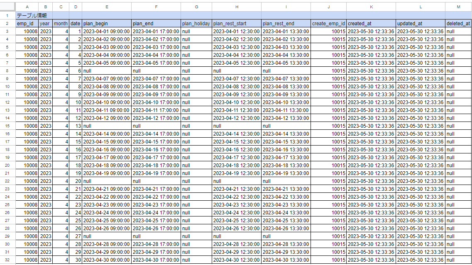Screen dimensions: 472x265
Task: Select the column H header
Action: [237, 7]
